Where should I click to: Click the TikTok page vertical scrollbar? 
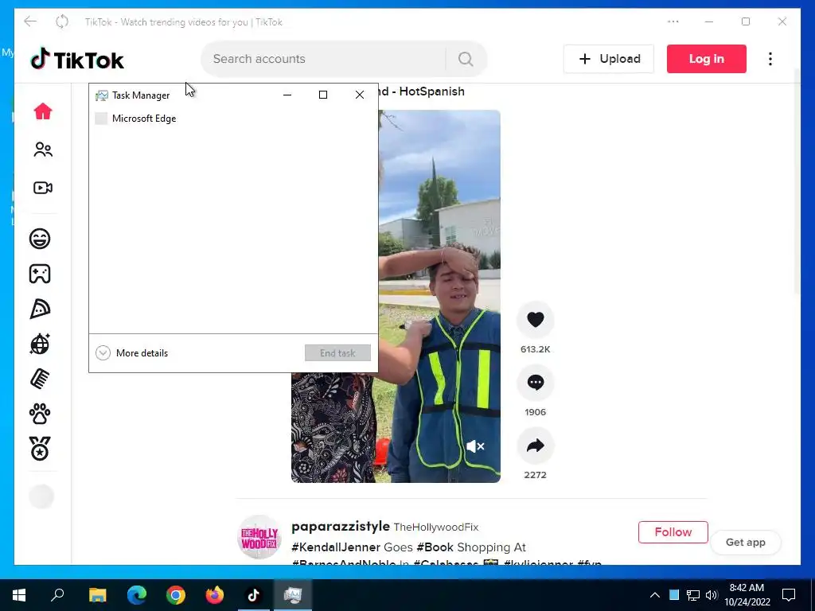point(797,182)
